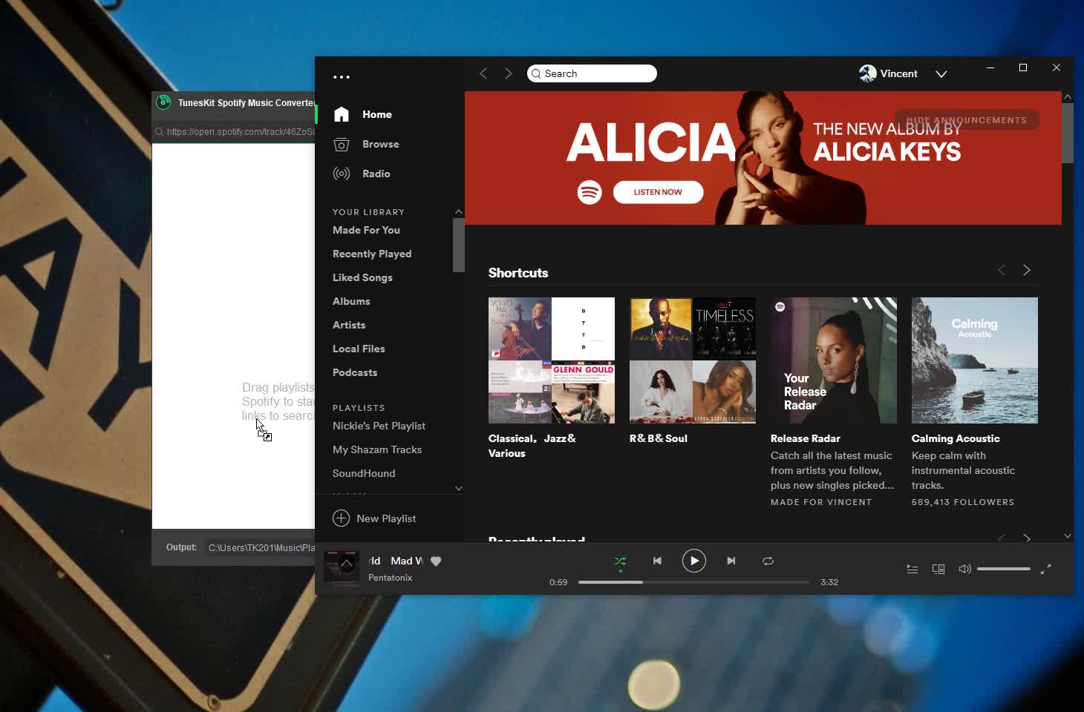
Task: Open Liked Songs
Action: pyautogui.click(x=362, y=277)
